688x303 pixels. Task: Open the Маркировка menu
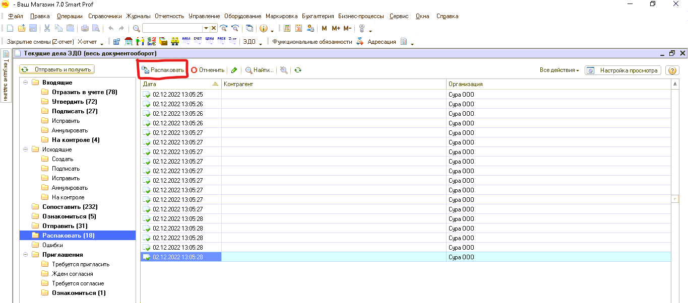click(x=281, y=16)
